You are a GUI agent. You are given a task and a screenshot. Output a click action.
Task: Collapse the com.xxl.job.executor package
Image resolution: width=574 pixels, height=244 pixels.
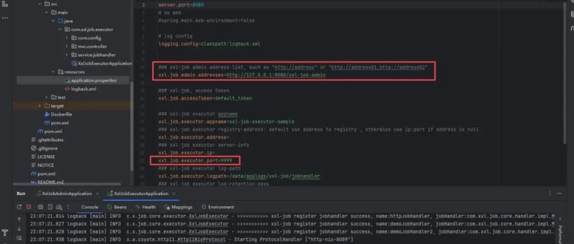pos(60,29)
